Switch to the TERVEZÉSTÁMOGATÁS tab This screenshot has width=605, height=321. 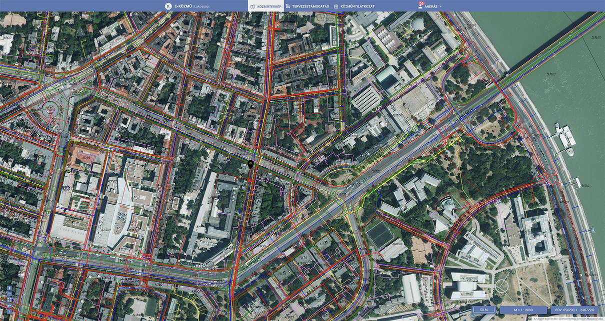307,6
